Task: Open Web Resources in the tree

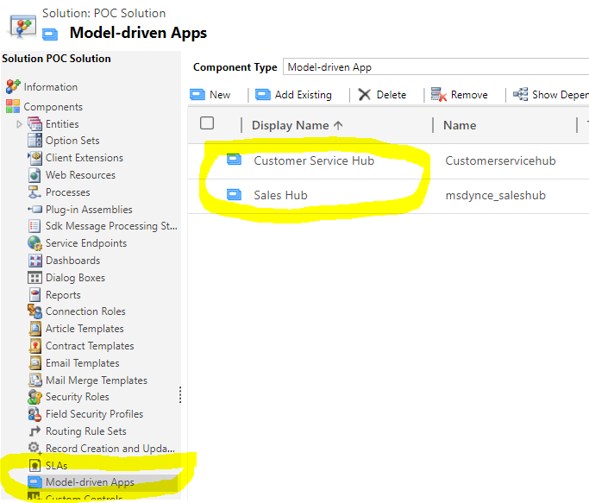Action: coord(80,175)
